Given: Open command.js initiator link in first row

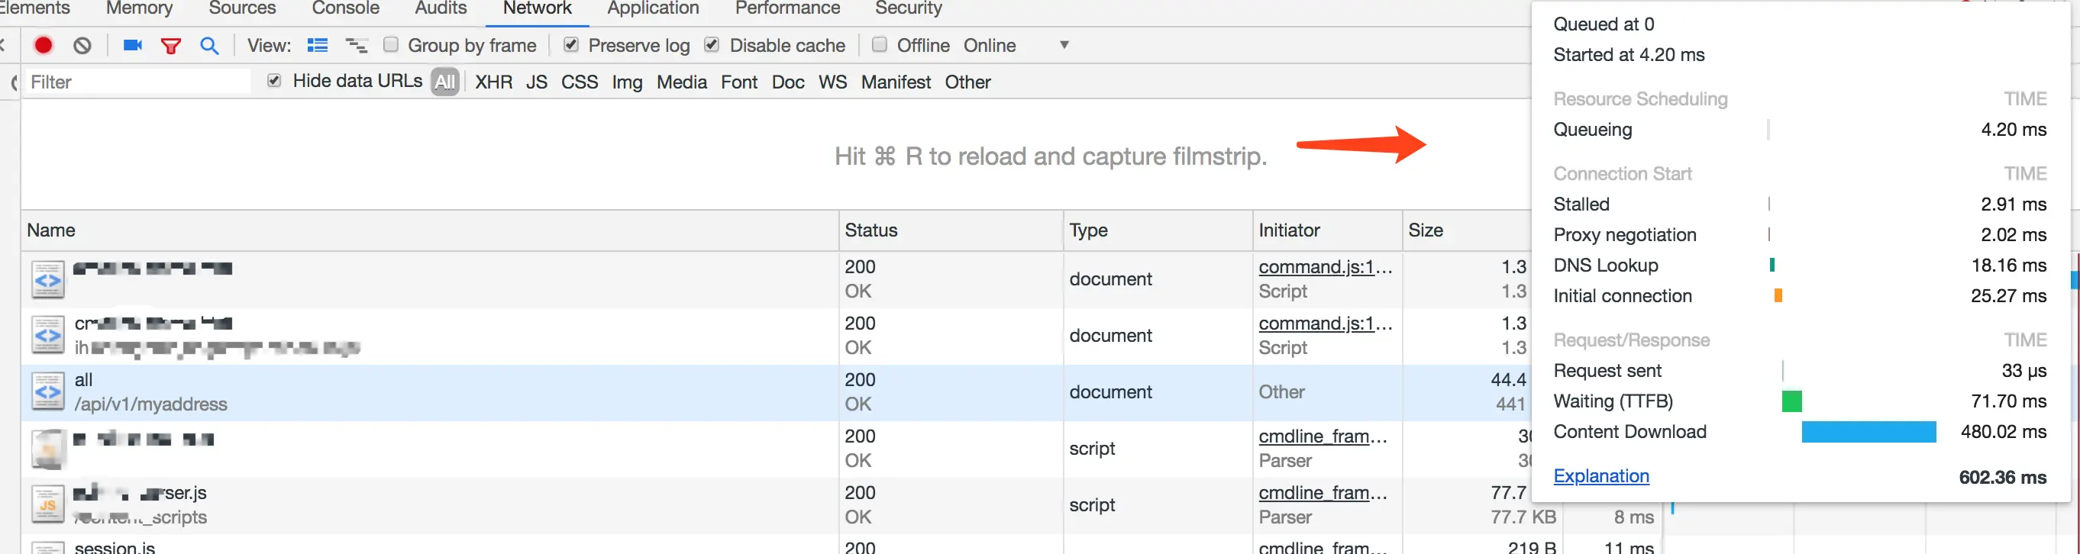Looking at the screenshot, I should click(x=1325, y=267).
